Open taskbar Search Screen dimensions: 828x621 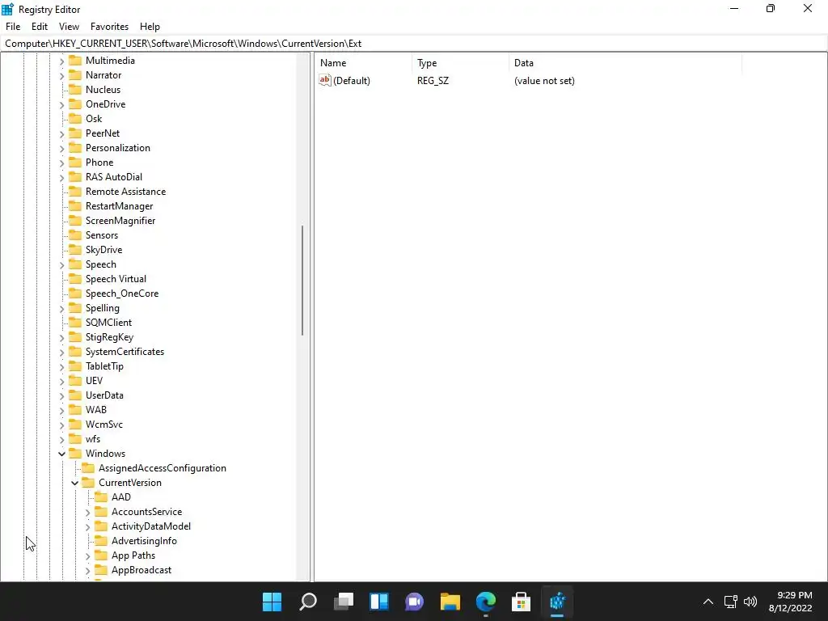pos(308,602)
